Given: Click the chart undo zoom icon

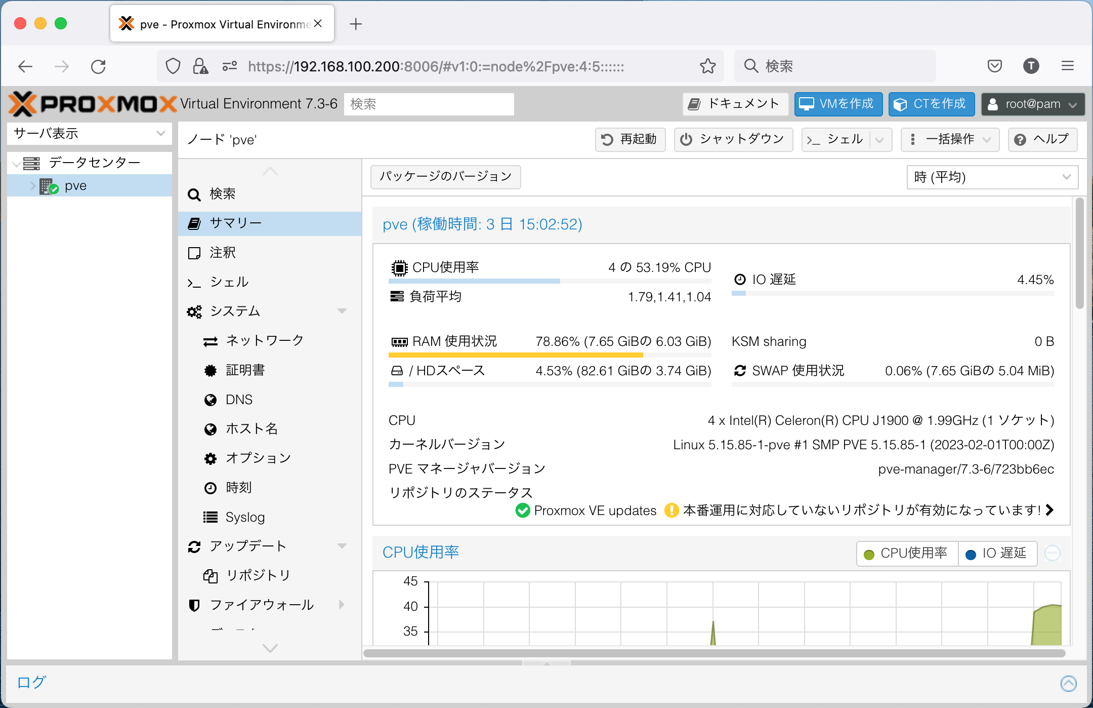Looking at the screenshot, I should point(1053,553).
